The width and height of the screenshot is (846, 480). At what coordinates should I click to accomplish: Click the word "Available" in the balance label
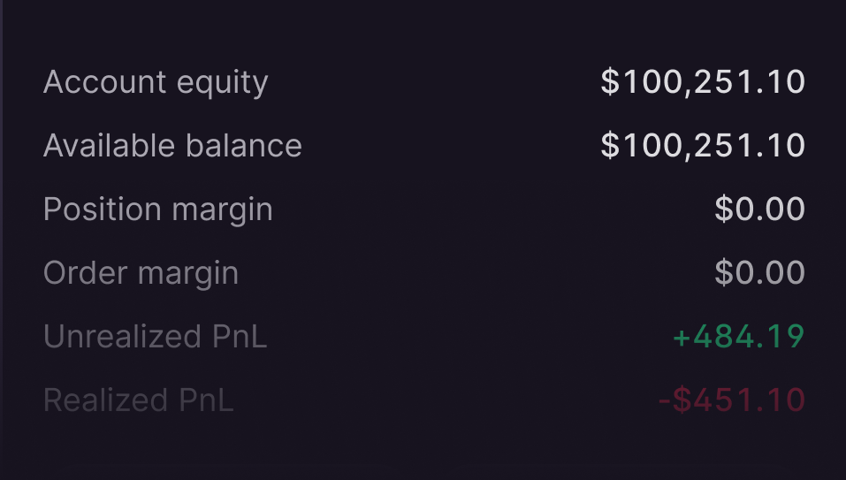98,146
